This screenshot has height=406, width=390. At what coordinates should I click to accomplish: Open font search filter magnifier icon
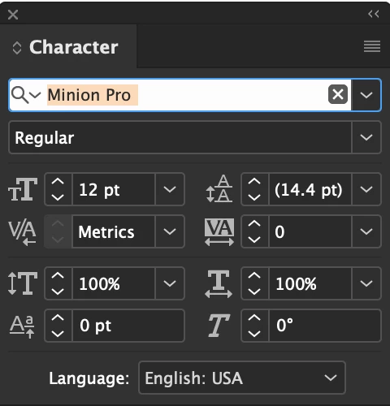26,95
